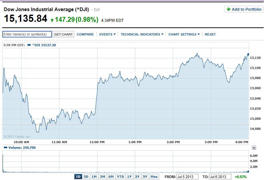The height and width of the screenshot is (180, 264).
Task: Click the 2.0M volume axis label
Action: pyautogui.click(x=254, y=167)
